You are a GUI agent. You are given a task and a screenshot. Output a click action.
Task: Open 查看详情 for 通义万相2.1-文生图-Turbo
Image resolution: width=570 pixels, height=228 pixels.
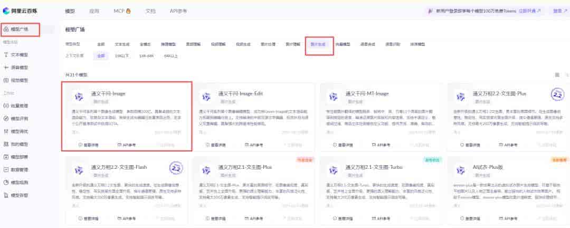pos(343,218)
